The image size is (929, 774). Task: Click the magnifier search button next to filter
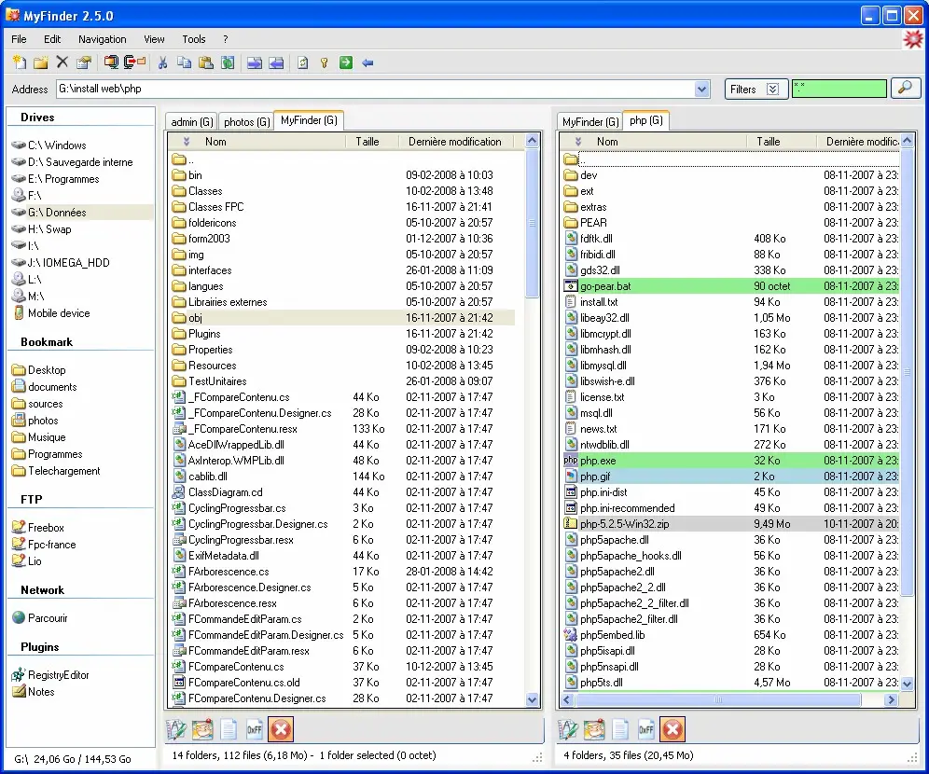[x=904, y=89]
